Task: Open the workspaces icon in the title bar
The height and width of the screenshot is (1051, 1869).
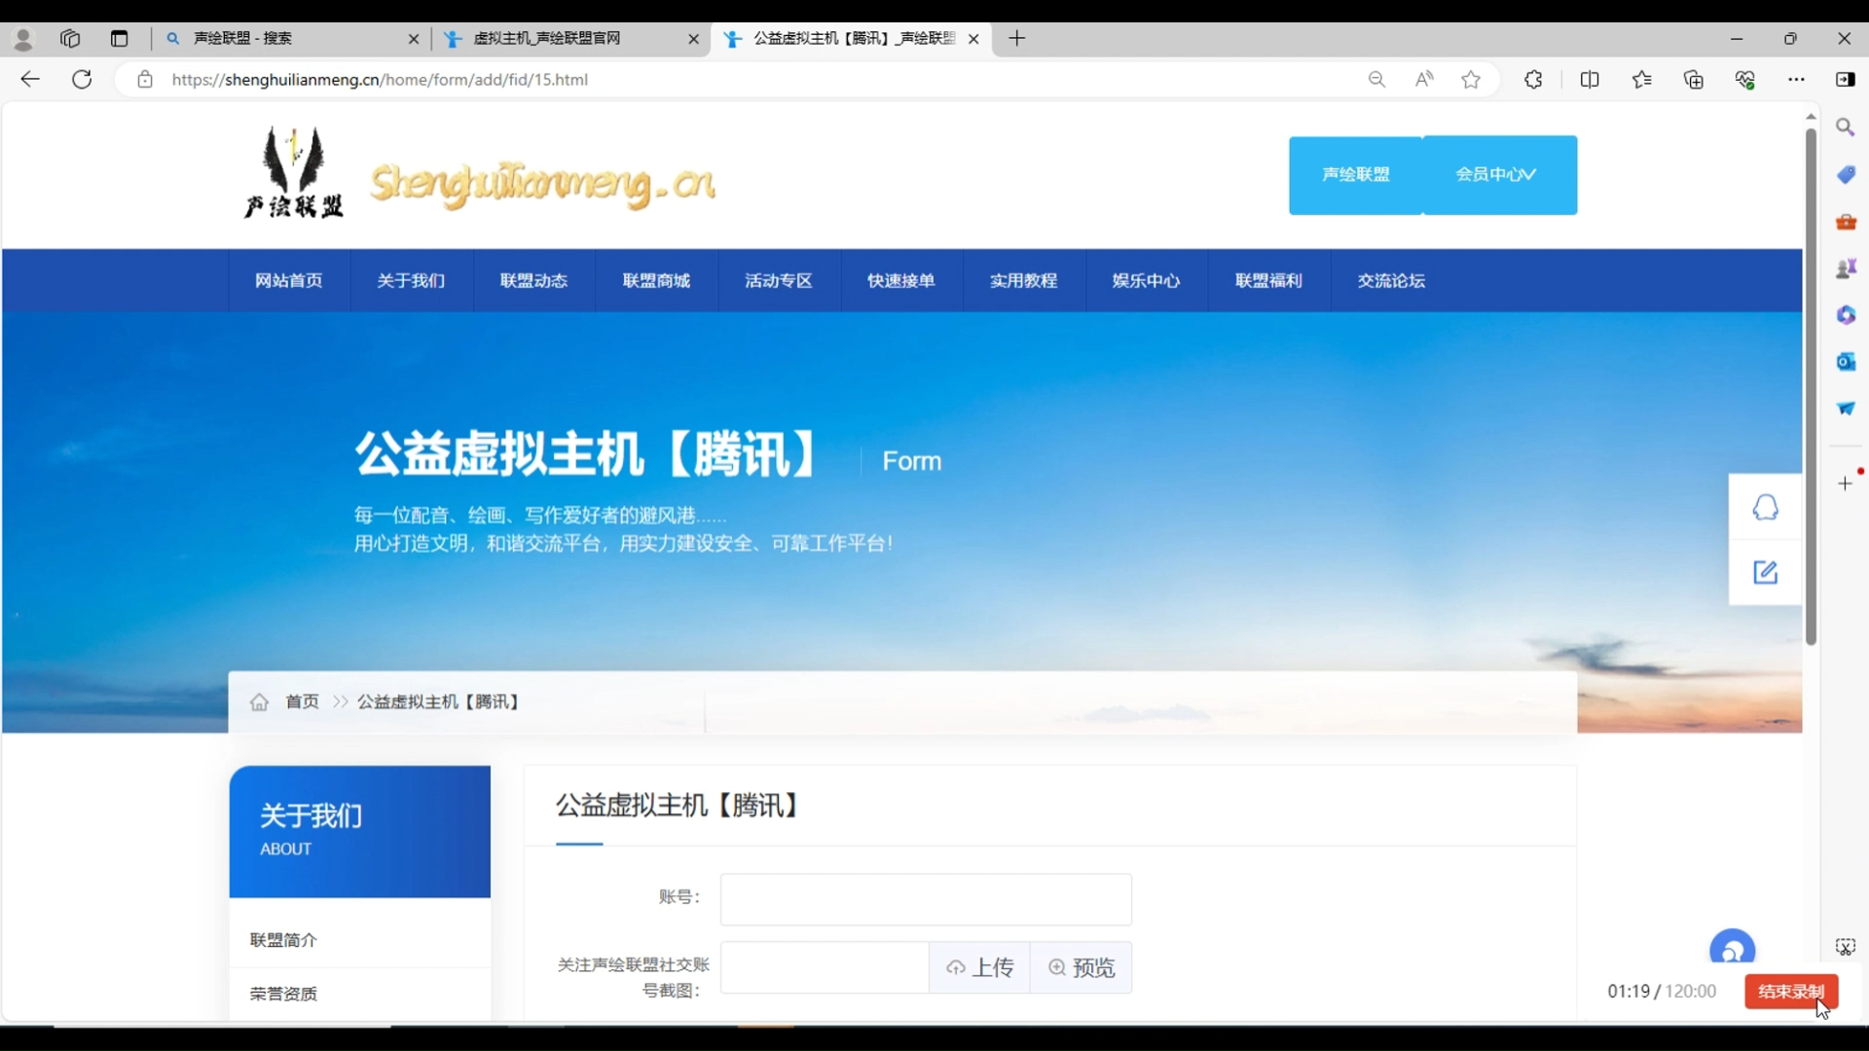Action: pyautogui.click(x=70, y=39)
